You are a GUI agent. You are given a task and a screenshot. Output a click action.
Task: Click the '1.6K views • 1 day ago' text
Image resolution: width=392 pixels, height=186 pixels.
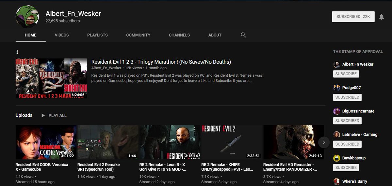click(x=96, y=177)
